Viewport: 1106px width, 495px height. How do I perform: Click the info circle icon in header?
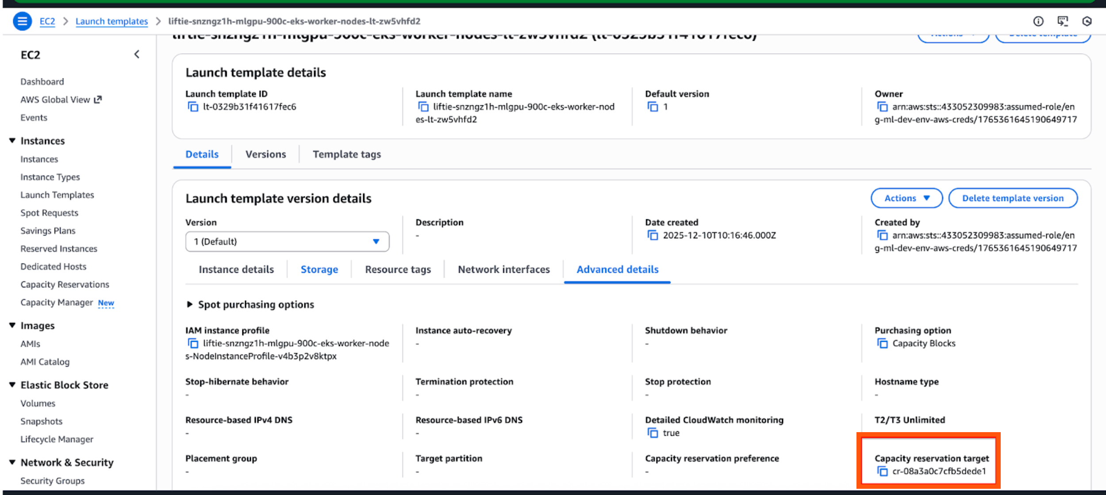point(1038,21)
